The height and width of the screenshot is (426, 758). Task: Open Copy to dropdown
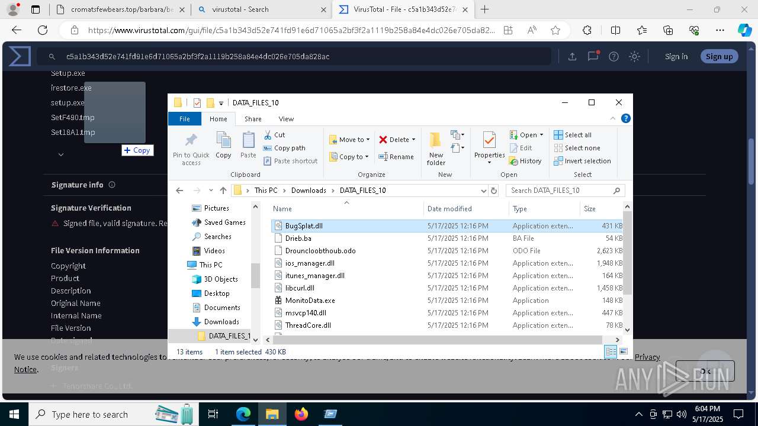[349, 157]
